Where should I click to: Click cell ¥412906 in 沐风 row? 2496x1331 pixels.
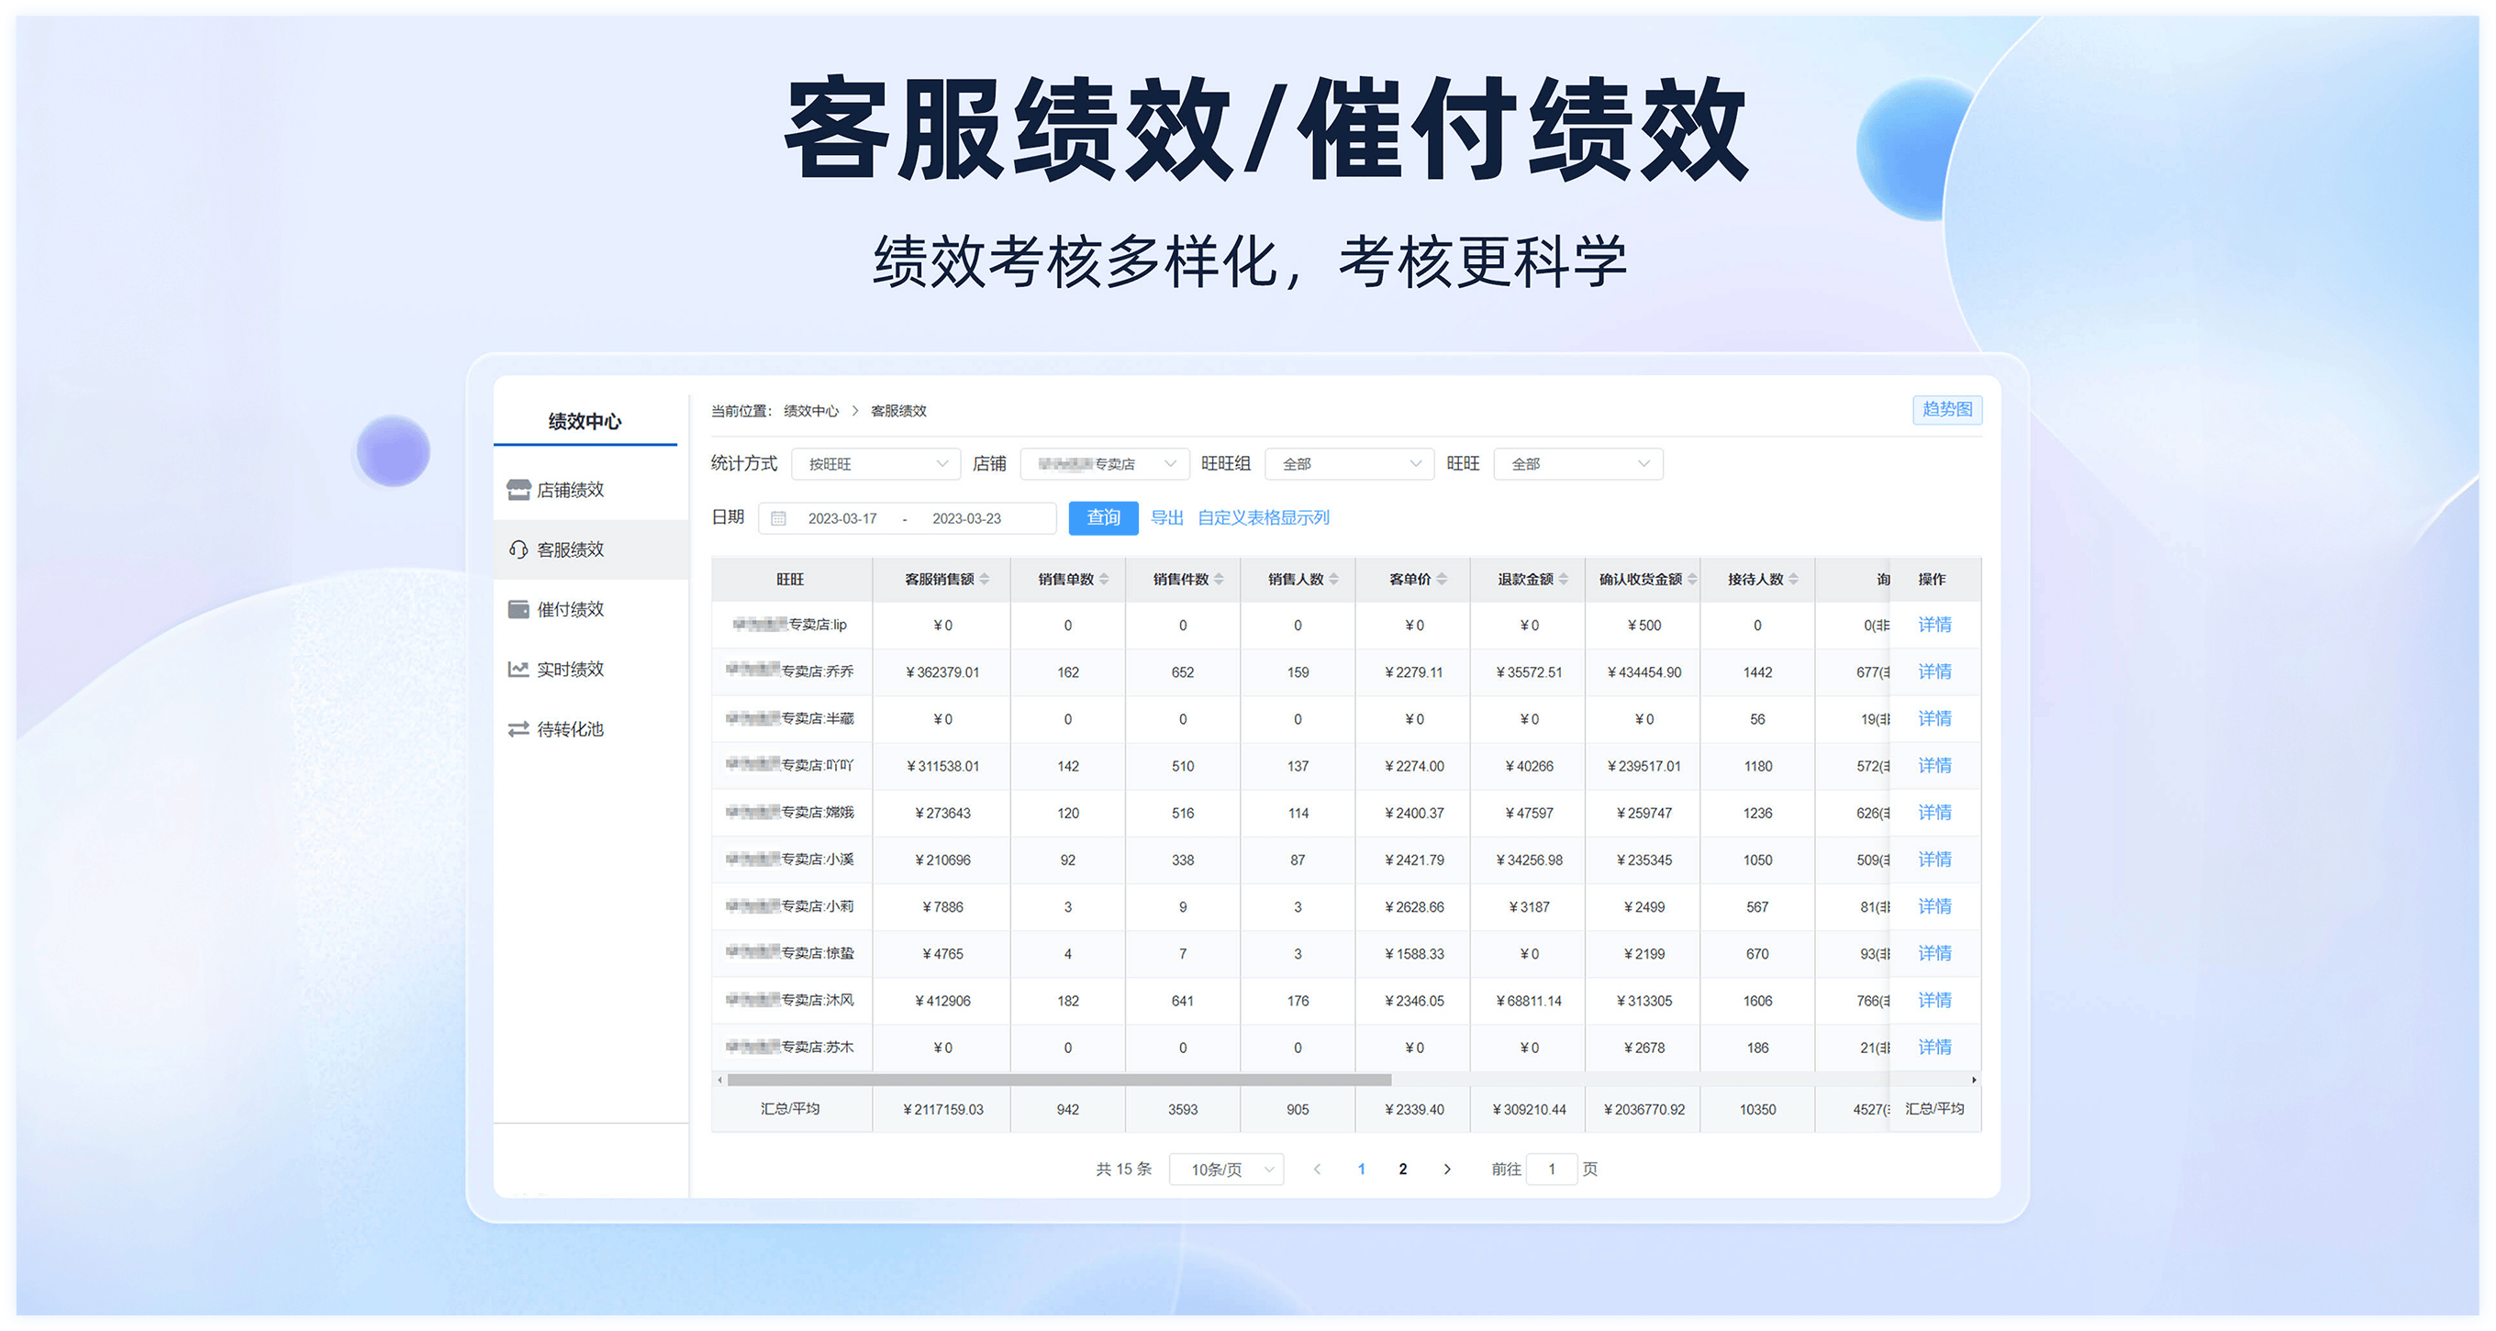[942, 1001]
